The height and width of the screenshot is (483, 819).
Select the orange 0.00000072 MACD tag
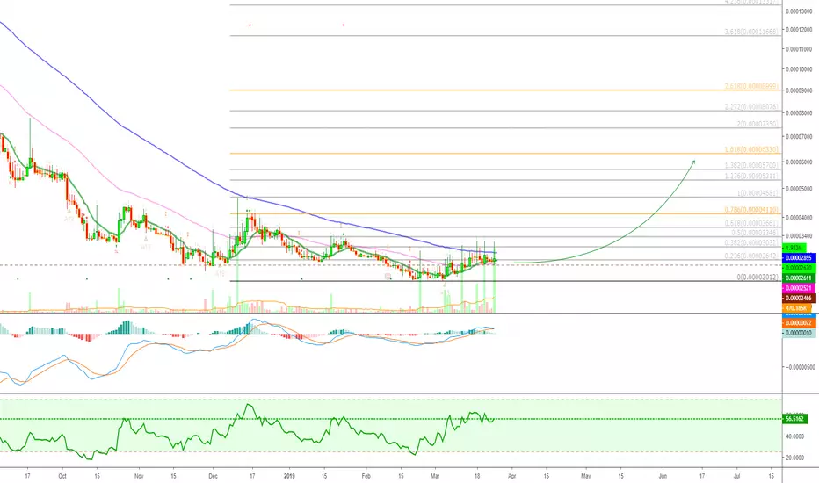coord(799,323)
